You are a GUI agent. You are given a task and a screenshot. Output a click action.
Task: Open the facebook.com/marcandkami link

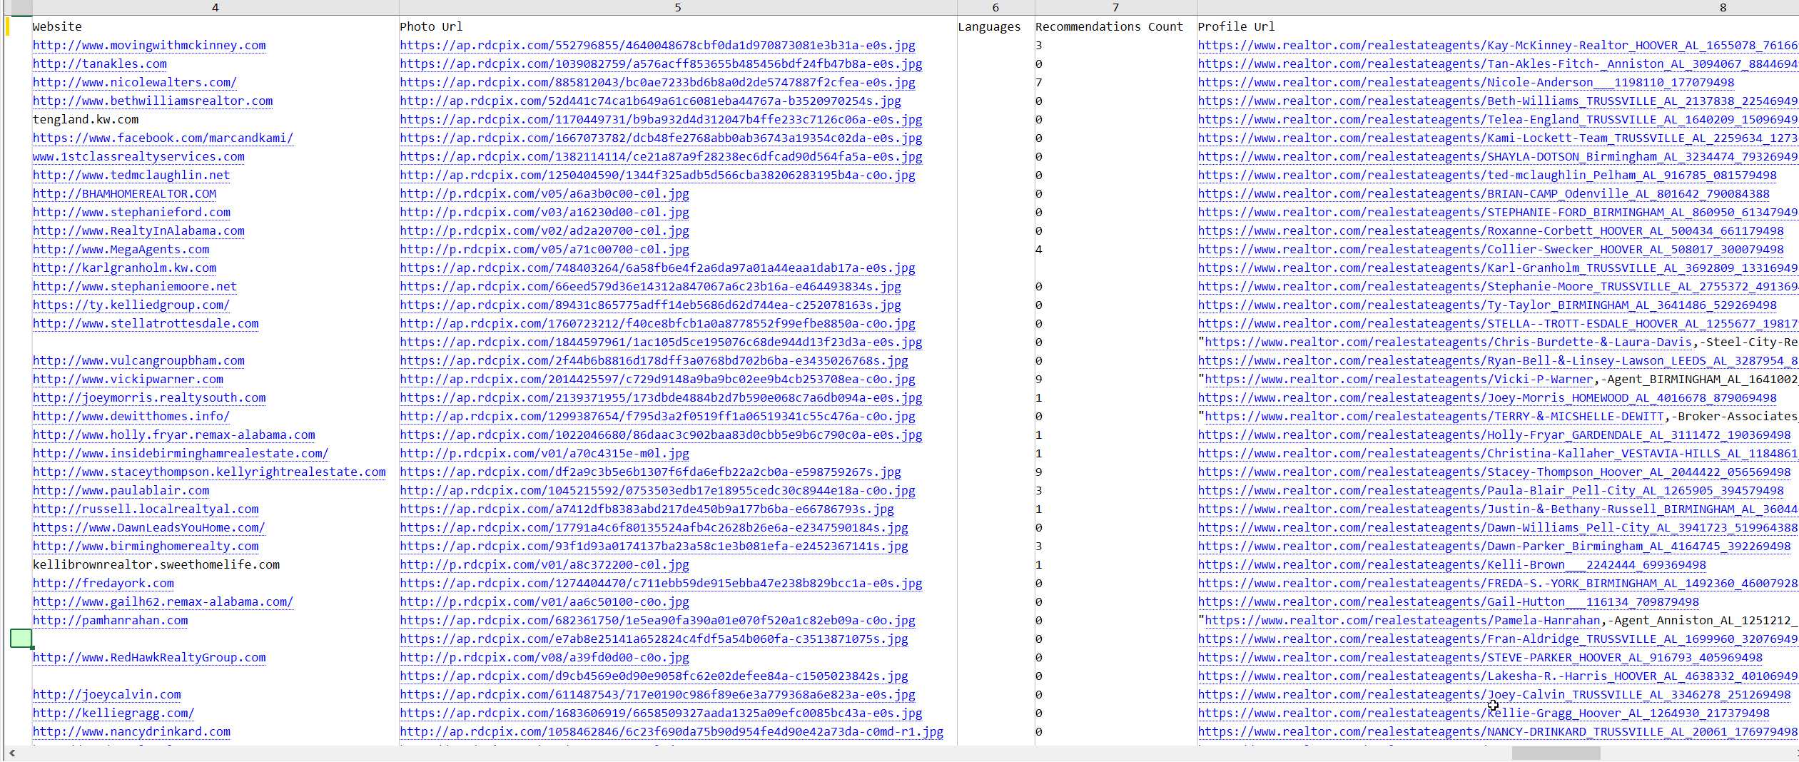pos(163,138)
